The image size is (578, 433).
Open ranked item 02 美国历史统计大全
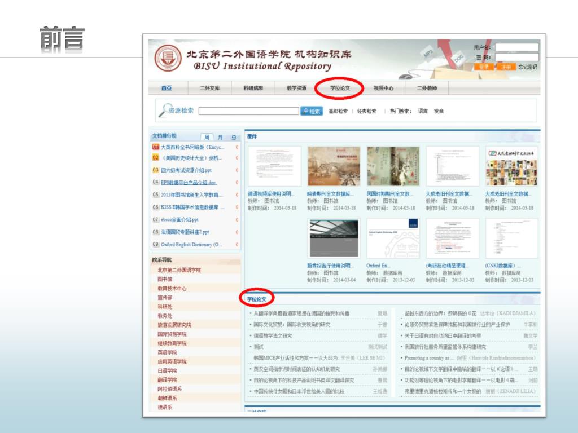pos(191,158)
